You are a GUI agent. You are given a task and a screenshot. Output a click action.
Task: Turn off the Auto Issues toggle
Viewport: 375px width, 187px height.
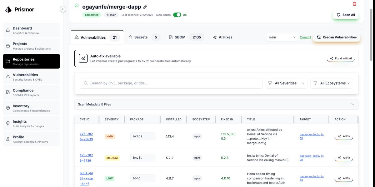point(177,15)
